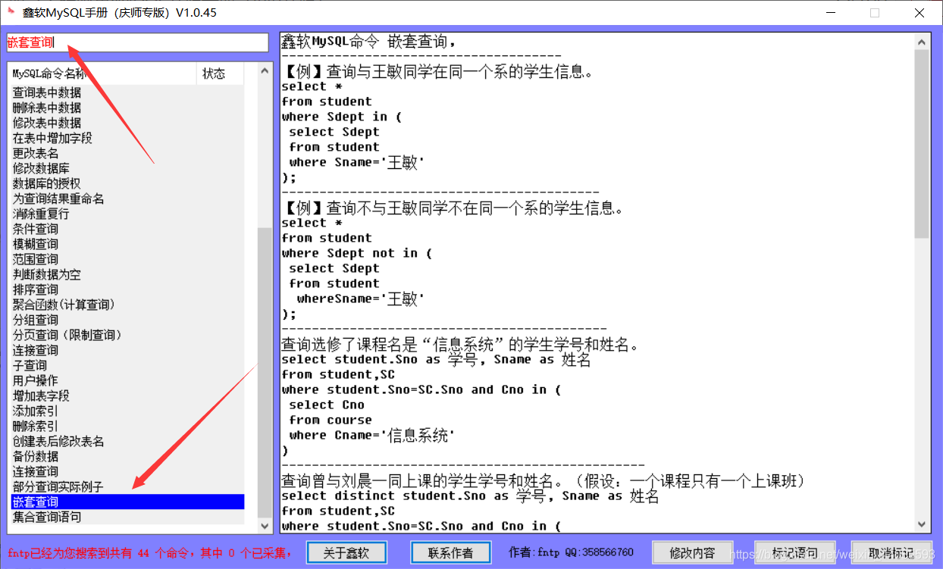Minimize the 鑫软MySQL手册 window

(831, 13)
